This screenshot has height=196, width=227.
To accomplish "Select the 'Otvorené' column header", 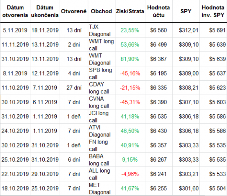I will point(74,11).
